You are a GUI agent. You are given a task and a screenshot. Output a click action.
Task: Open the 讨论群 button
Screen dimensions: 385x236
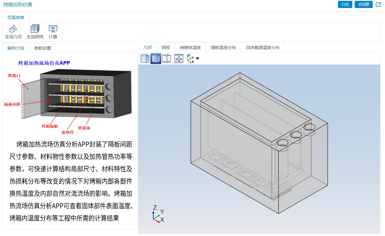click(x=363, y=4)
